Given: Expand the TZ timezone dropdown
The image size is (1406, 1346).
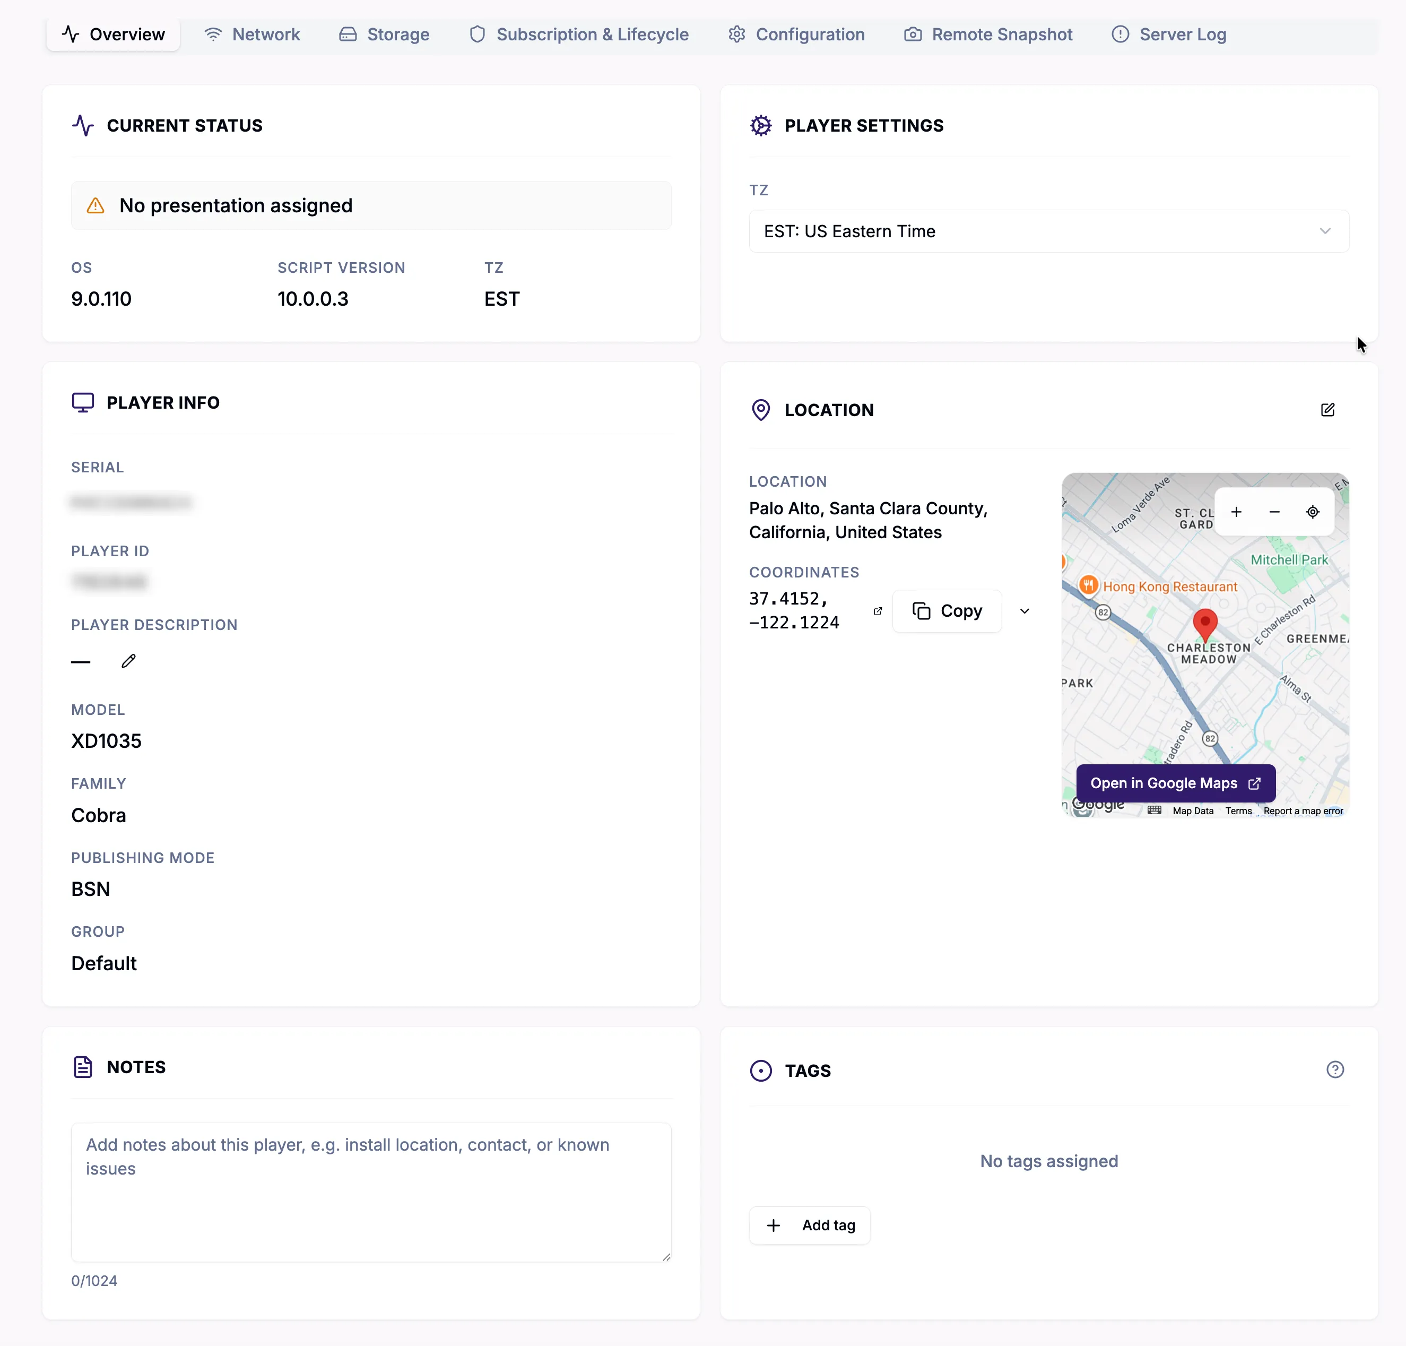Looking at the screenshot, I should click(1049, 231).
